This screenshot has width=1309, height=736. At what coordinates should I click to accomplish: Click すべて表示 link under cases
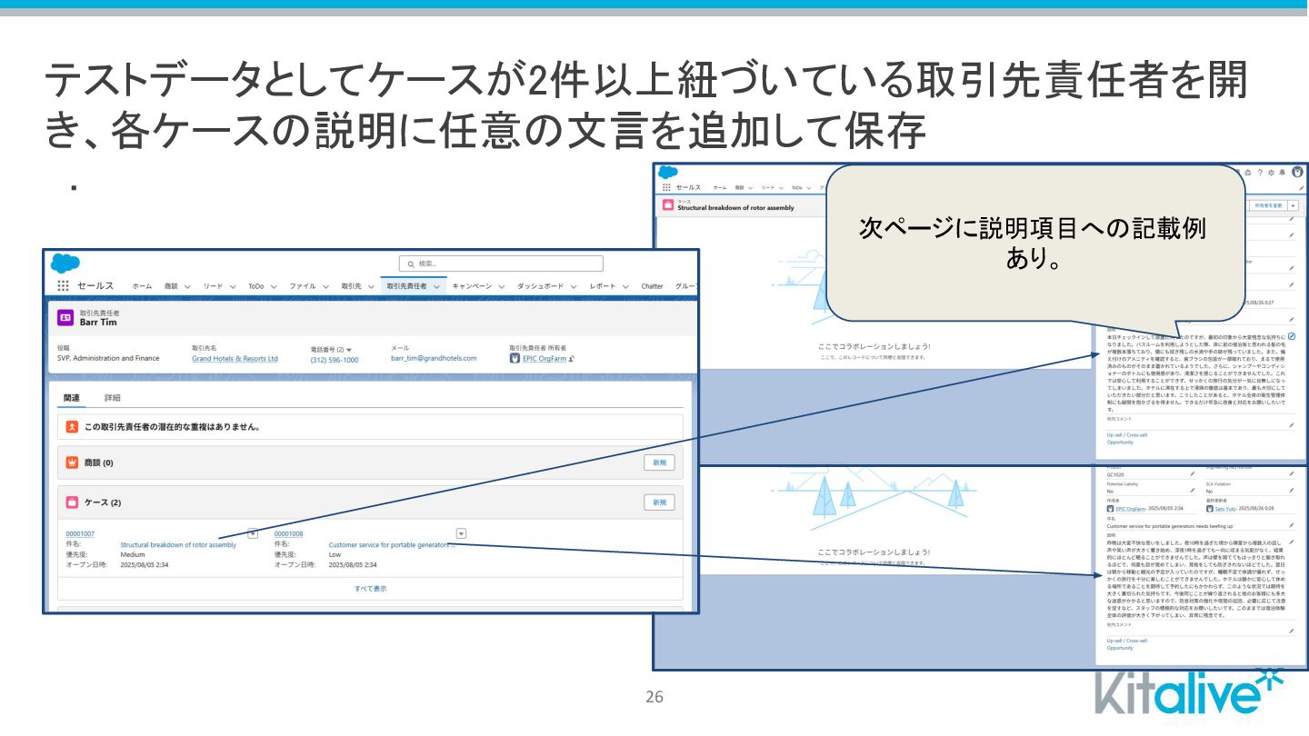coord(370,589)
